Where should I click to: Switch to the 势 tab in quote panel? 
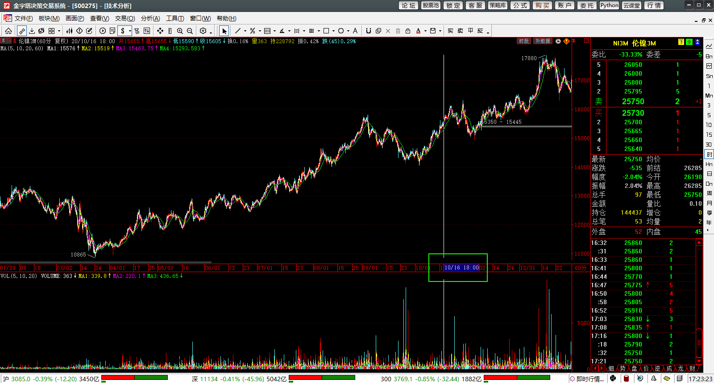click(x=622, y=368)
